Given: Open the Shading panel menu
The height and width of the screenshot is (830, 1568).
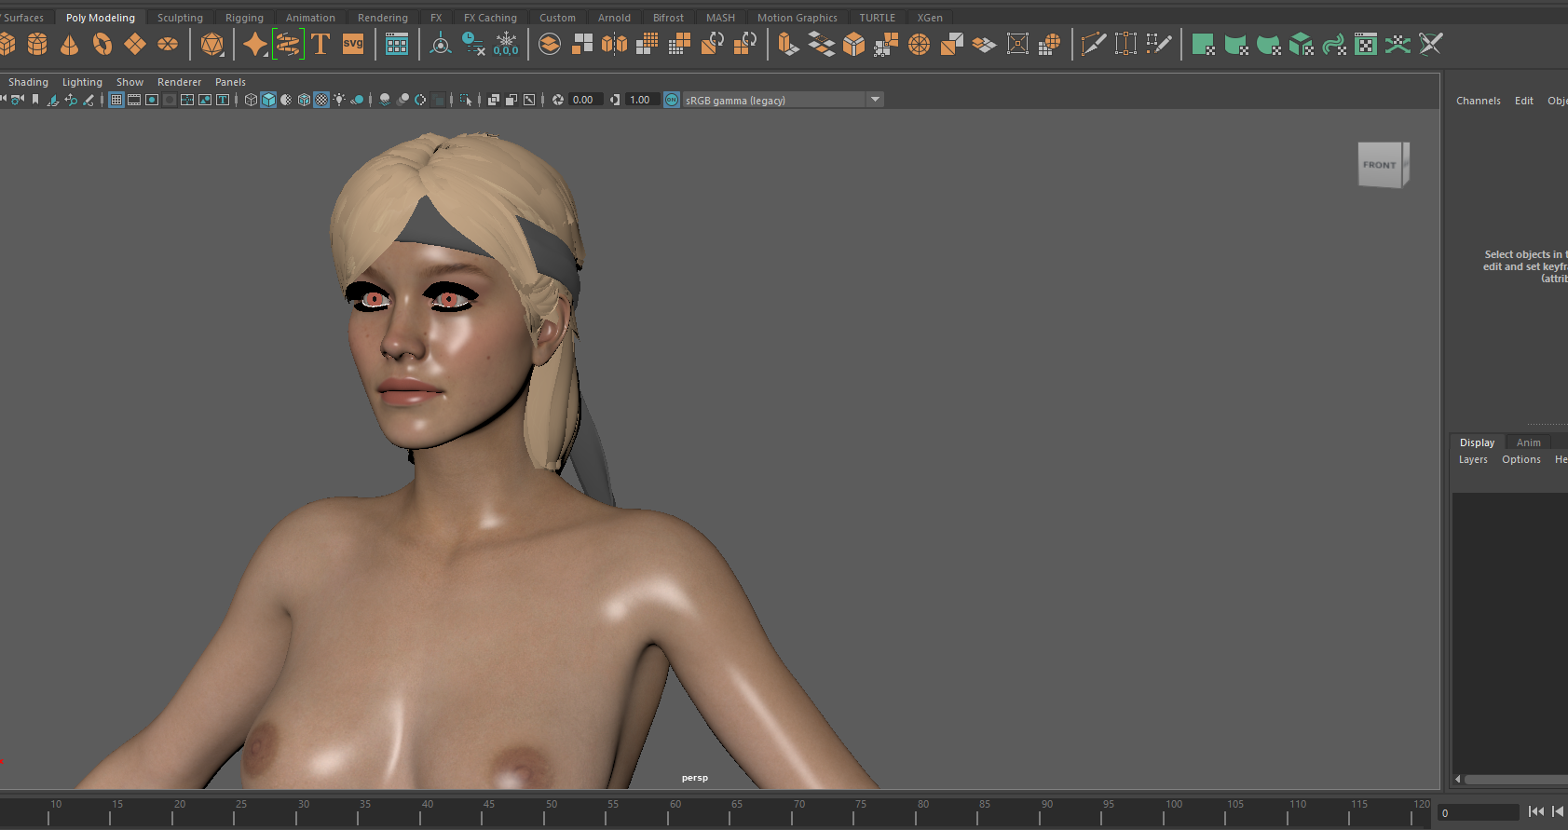Looking at the screenshot, I should (x=28, y=82).
